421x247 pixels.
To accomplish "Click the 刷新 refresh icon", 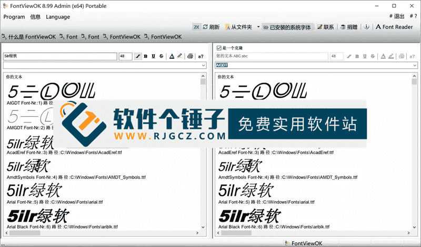I will 205,27.
